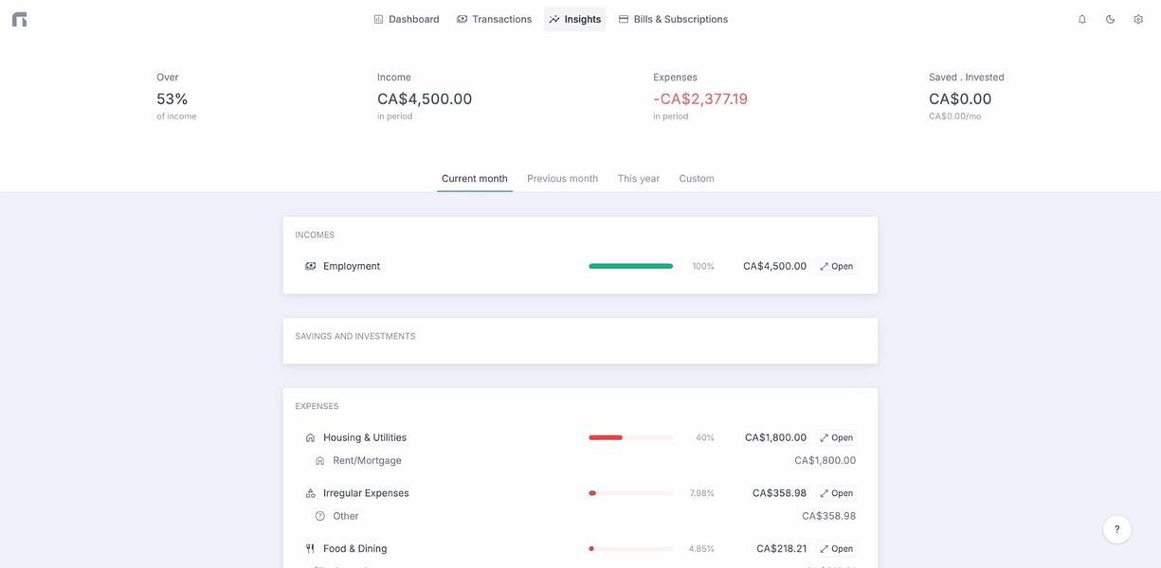Click the Housing & Utilities house icon
Screen dimensions: 1161x568
pyautogui.click(x=310, y=438)
